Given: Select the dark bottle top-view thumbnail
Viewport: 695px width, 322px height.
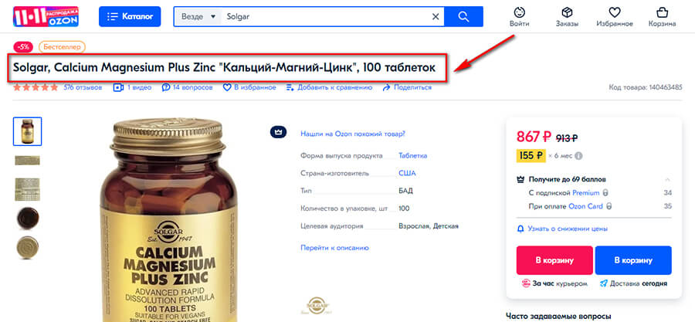Looking at the screenshot, I should [28, 218].
